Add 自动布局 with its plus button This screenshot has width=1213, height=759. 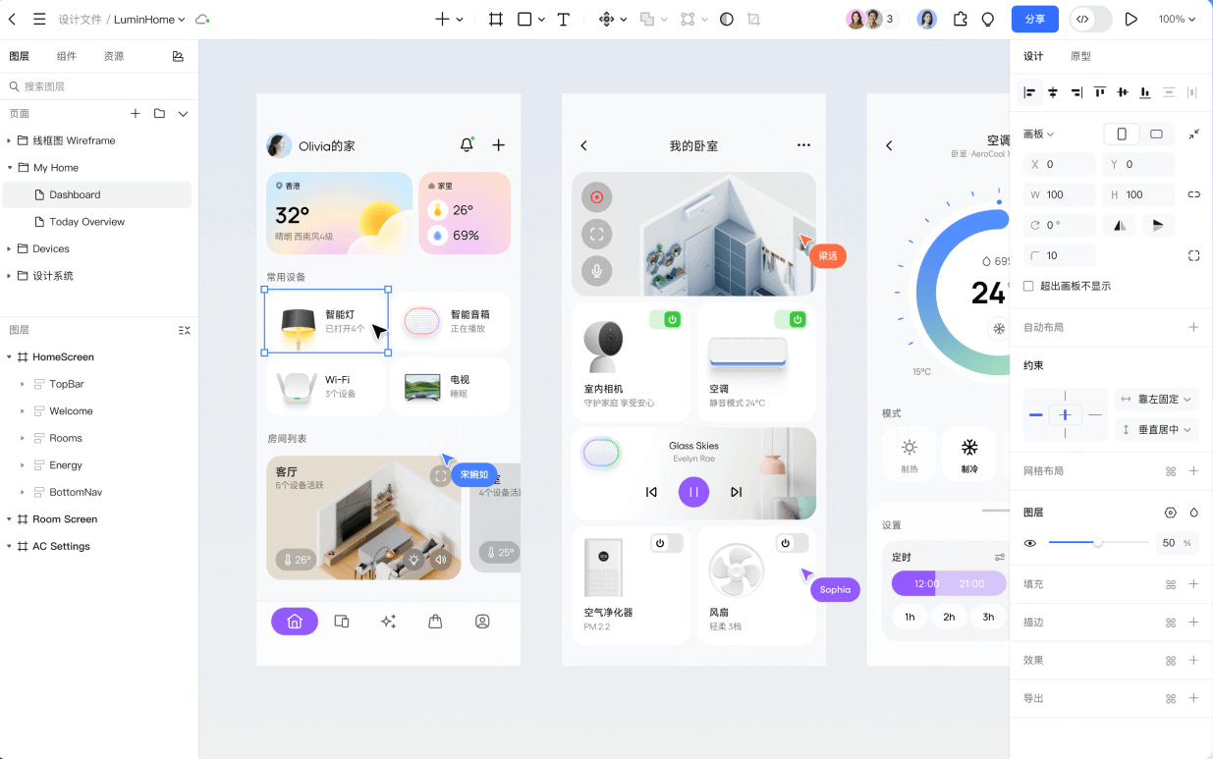point(1193,328)
